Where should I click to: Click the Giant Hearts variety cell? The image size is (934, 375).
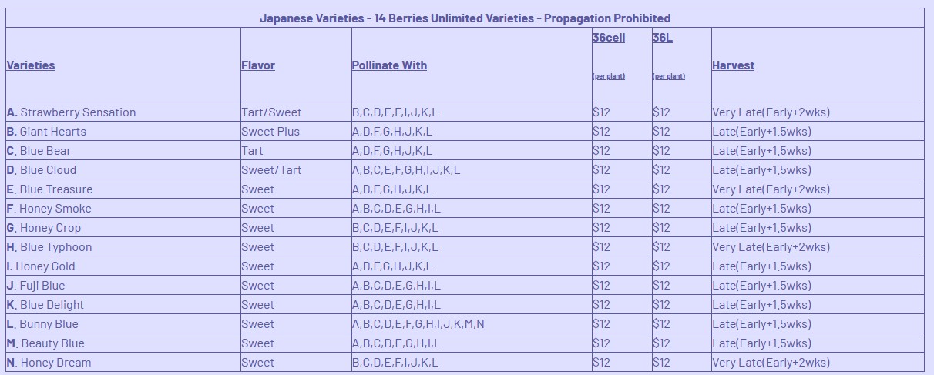coord(52,132)
